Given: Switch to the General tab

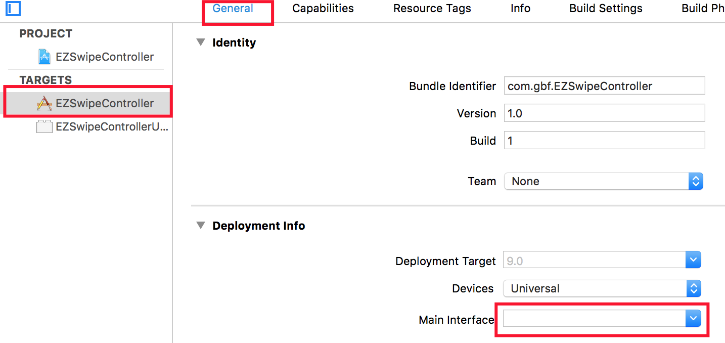Looking at the screenshot, I should click(x=233, y=9).
